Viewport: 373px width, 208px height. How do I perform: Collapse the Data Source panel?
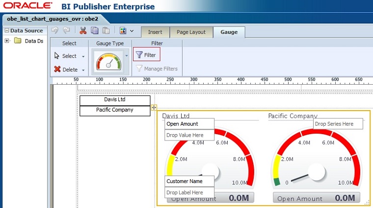[7, 30]
